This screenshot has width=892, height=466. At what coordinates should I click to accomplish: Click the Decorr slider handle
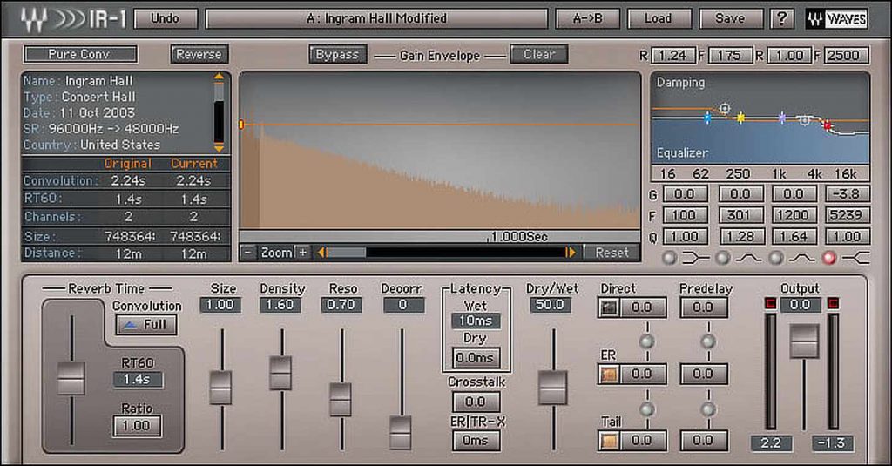coord(401,433)
